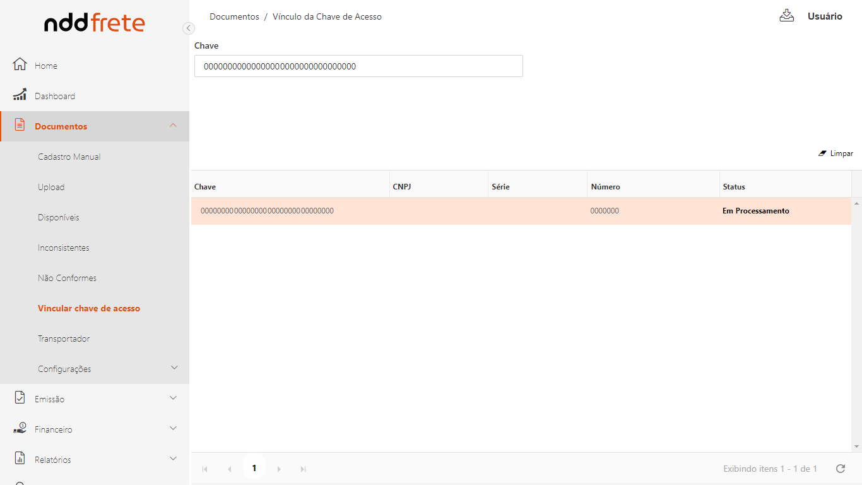Click the Financeiro hand-coin icon
Viewport: 862px width, 485px height.
coord(20,428)
